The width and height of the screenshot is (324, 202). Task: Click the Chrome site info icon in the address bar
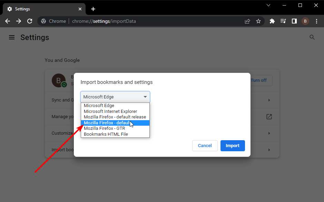43,21
